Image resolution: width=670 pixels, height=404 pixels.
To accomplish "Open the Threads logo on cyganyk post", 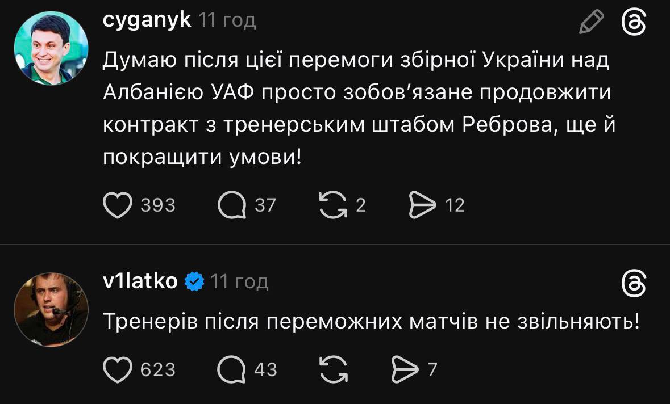I will [x=634, y=23].
